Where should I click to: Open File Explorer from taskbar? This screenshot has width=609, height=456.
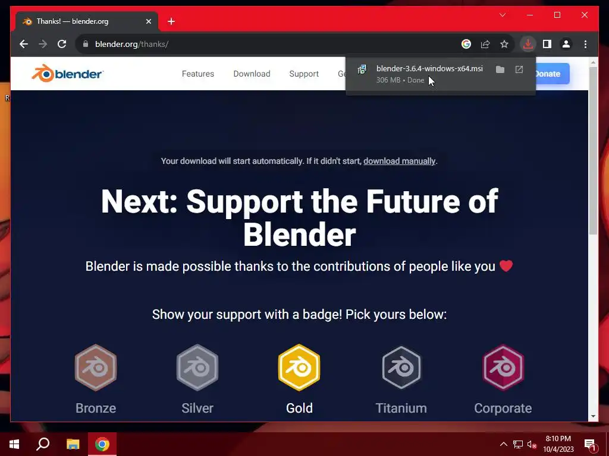(73, 444)
